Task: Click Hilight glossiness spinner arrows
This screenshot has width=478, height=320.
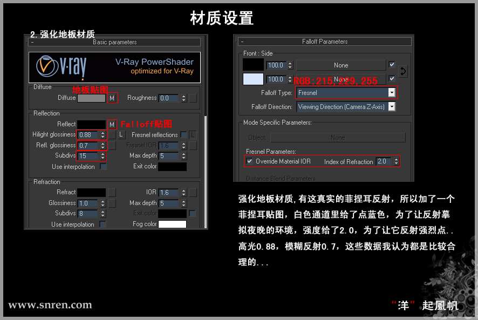Action: point(103,134)
